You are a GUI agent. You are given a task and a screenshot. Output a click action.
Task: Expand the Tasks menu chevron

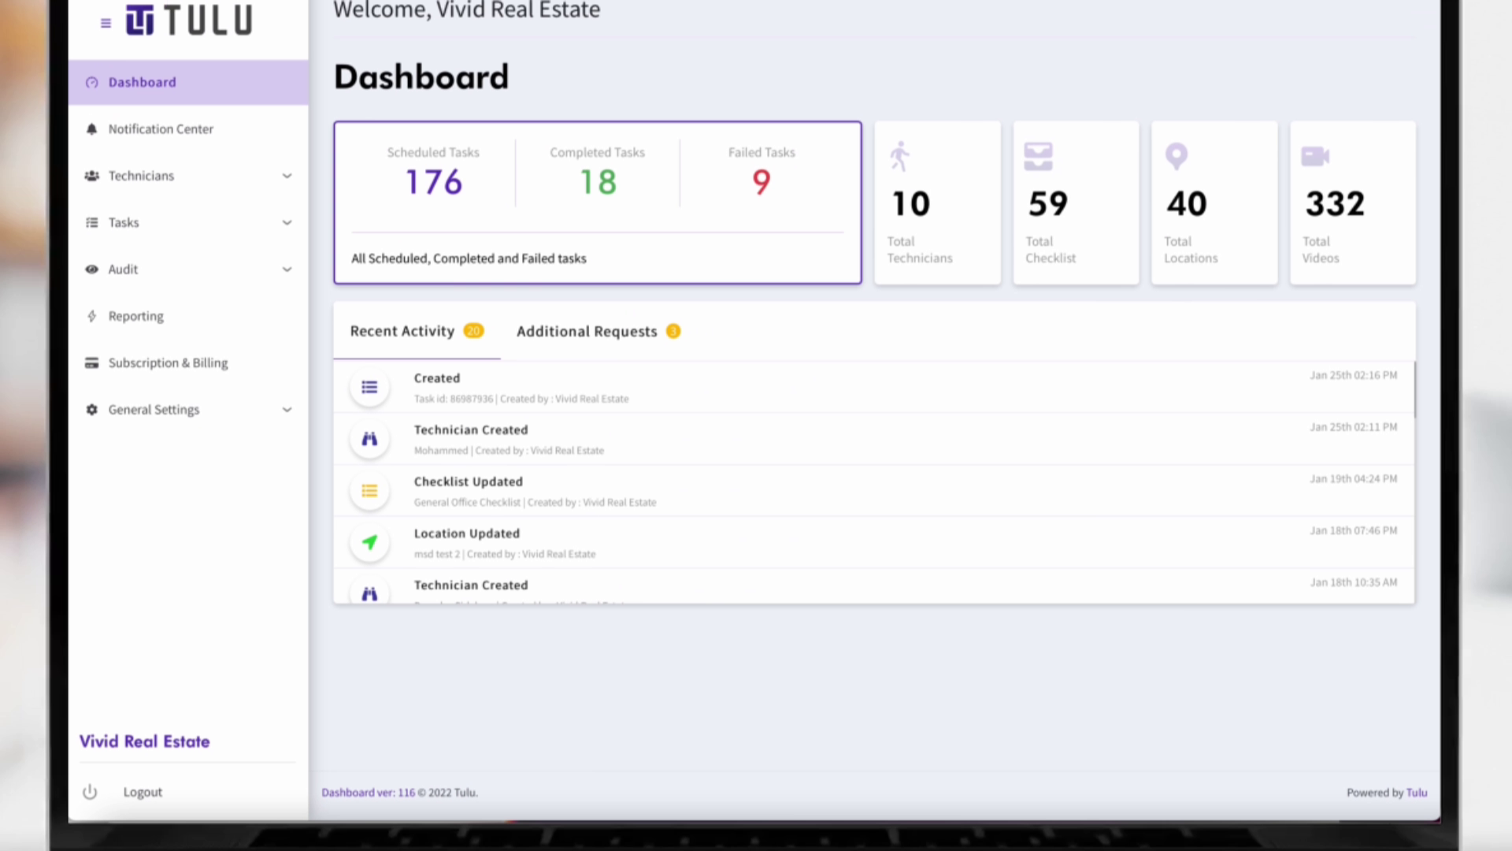tap(287, 222)
